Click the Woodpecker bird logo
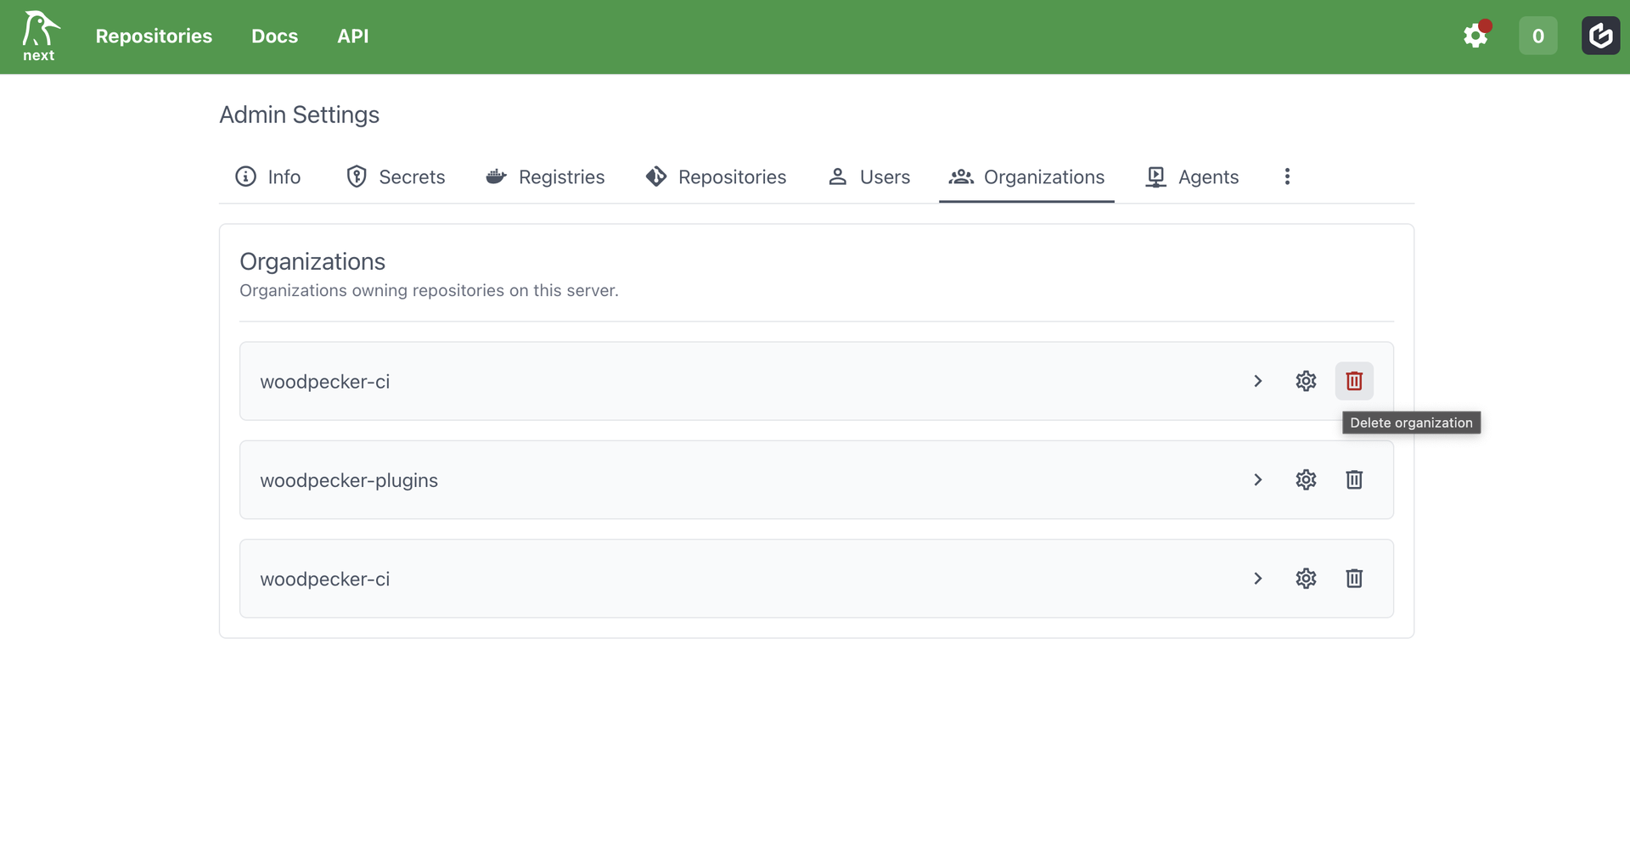The width and height of the screenshot is (1630, 862). click(40, 36)
